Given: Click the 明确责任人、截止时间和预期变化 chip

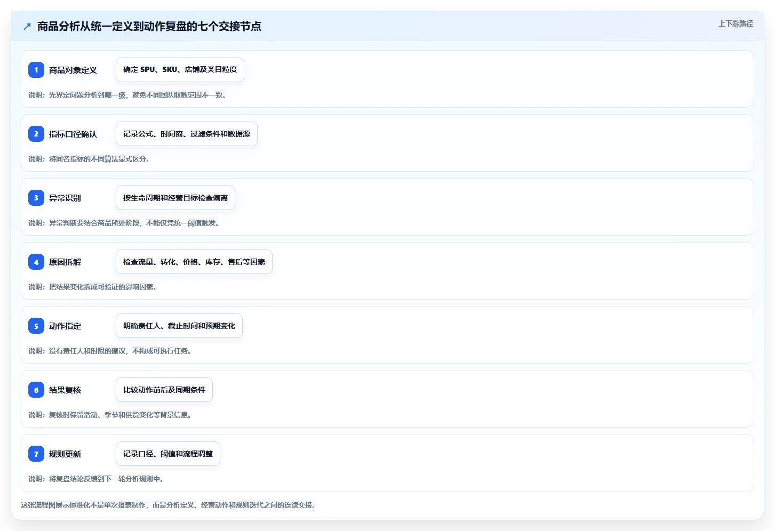Looking at the screenshot, I should (179, 326).
